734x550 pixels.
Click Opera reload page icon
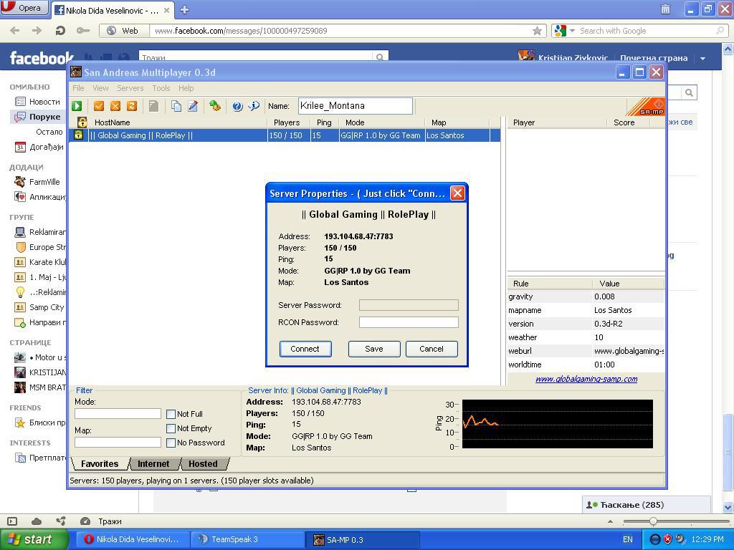60,31
